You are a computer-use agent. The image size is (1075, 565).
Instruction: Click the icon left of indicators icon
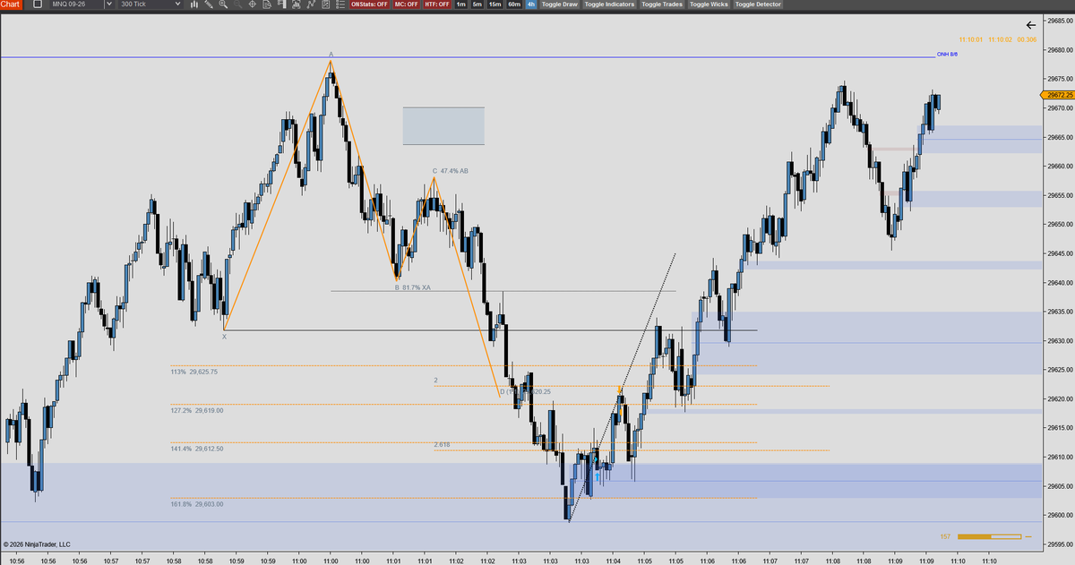[x=296, y=4]
